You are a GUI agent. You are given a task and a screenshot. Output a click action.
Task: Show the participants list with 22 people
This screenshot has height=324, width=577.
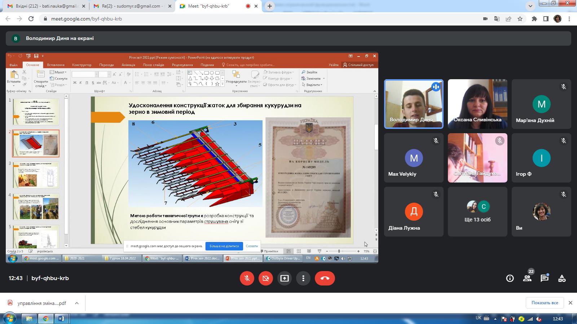(x=527, y=278)
